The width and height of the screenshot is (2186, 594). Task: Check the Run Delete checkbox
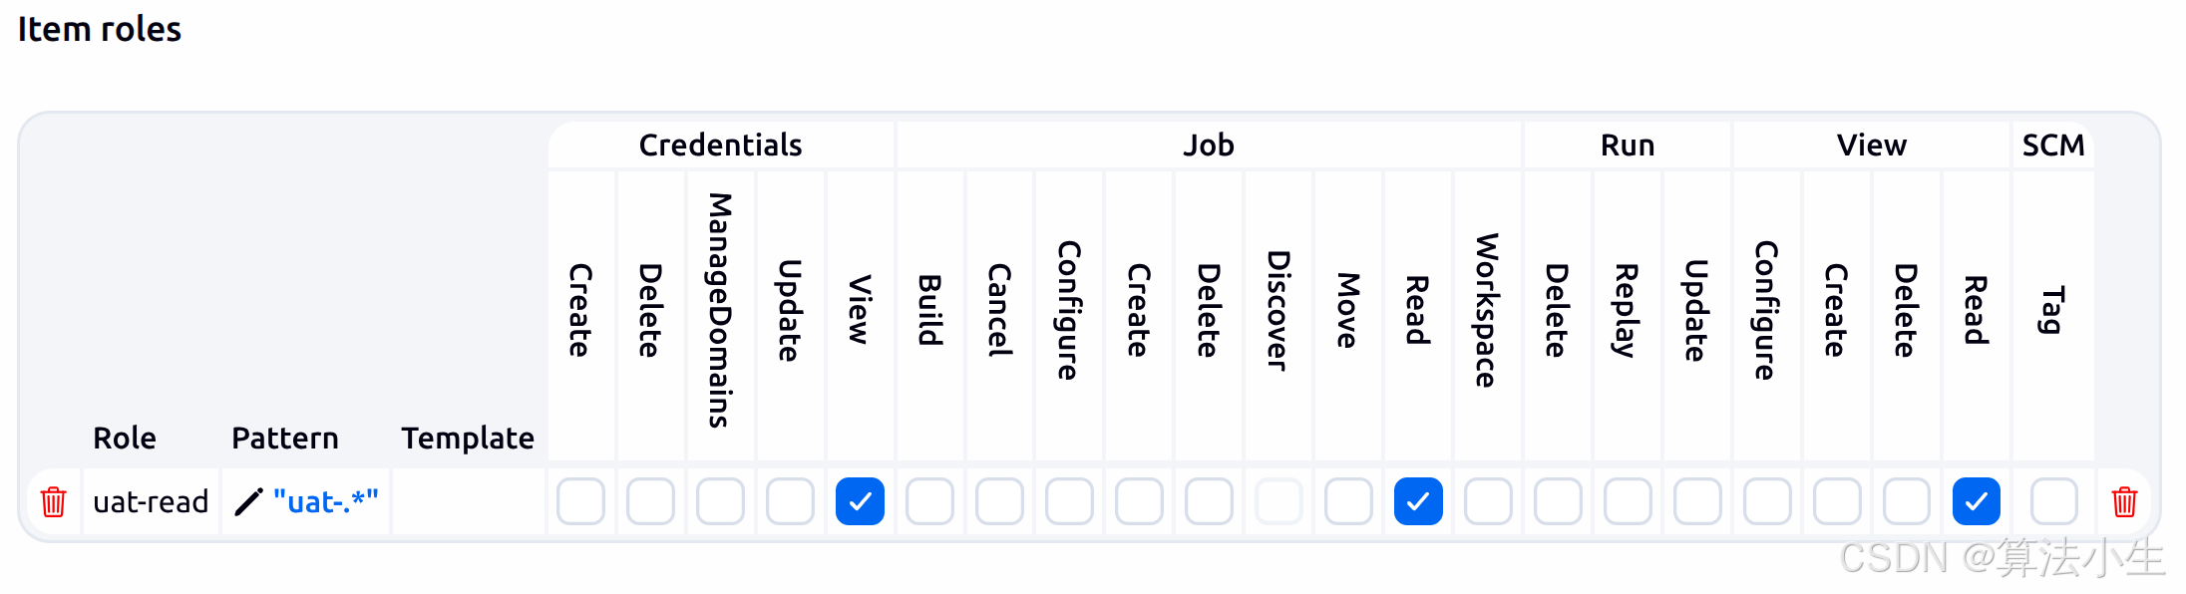coord(1558,501)
